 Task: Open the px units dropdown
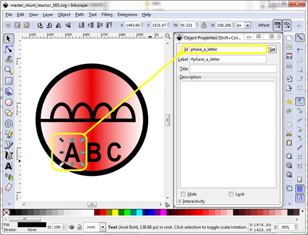click(248, 25)
